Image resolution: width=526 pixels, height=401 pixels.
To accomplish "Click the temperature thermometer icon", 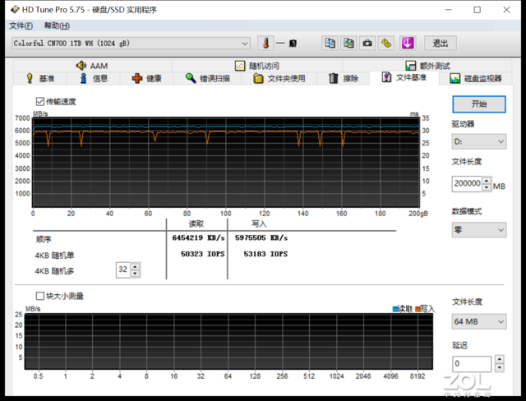I will pyautogui.click(x=265, y=43).
